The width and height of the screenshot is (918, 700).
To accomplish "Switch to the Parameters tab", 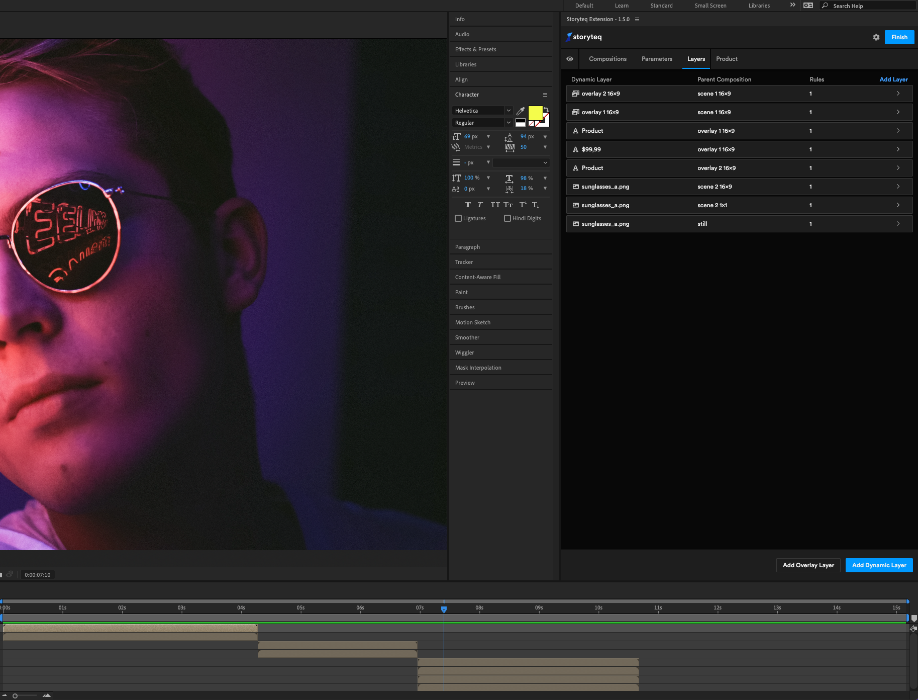I will 657,59.
